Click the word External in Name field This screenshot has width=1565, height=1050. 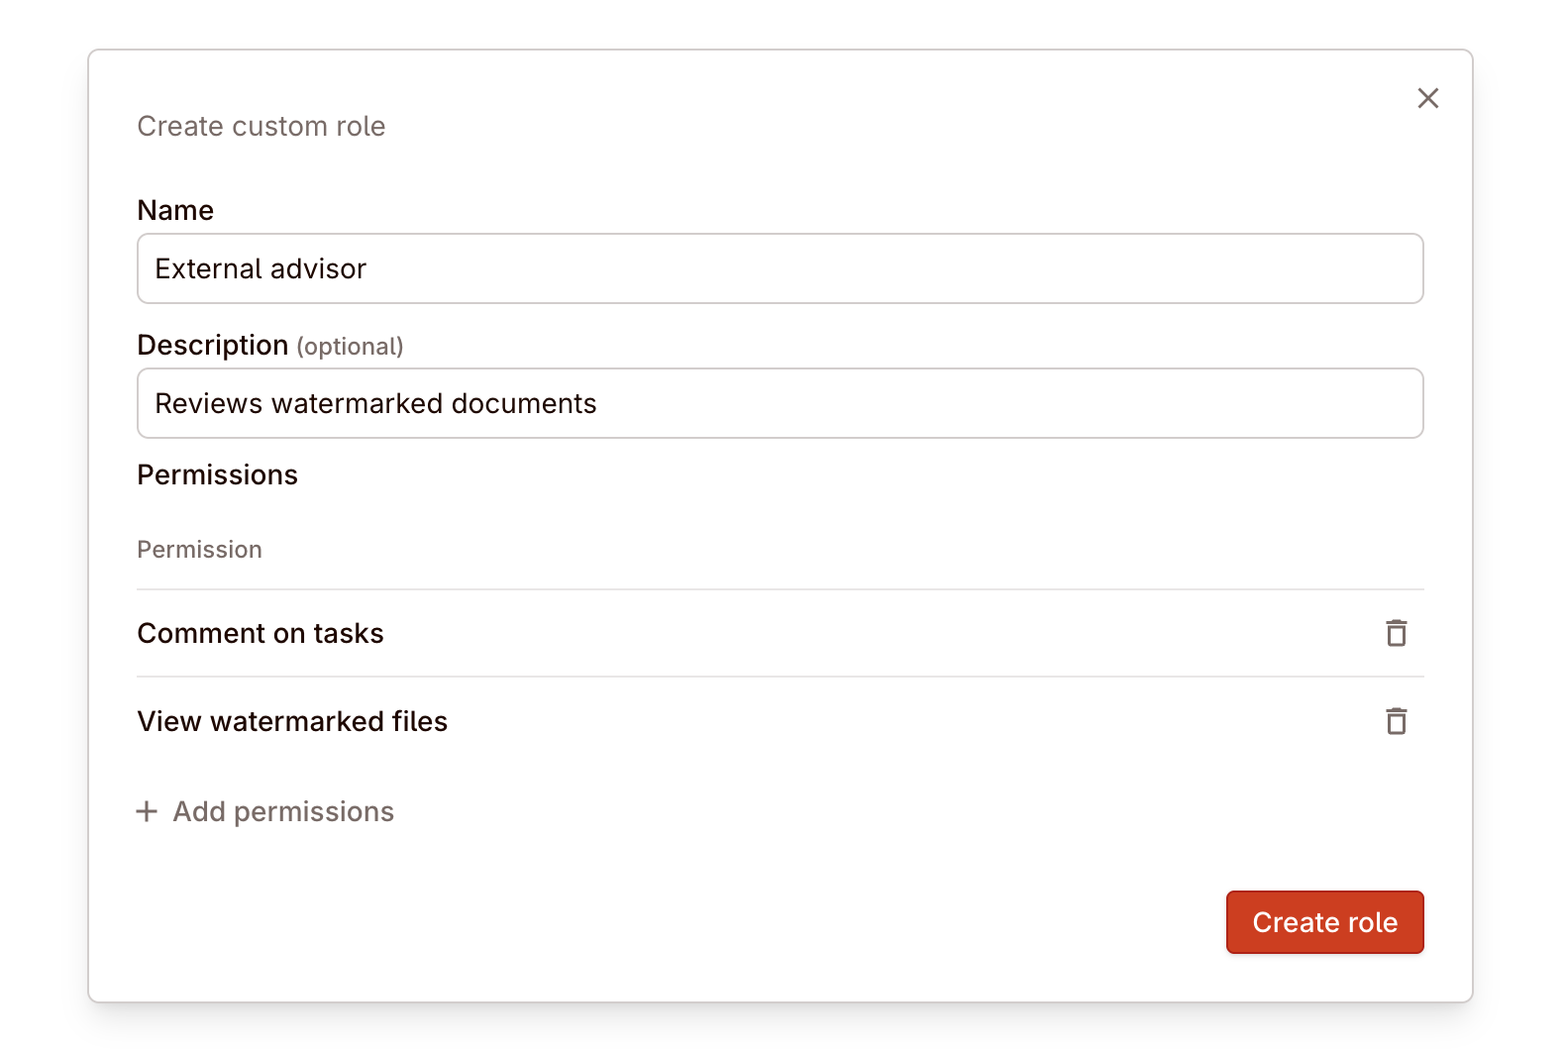coord(208,268)
